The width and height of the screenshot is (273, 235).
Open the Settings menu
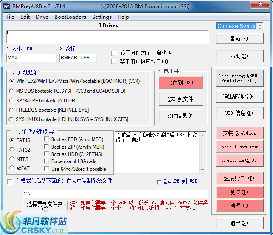101,17
